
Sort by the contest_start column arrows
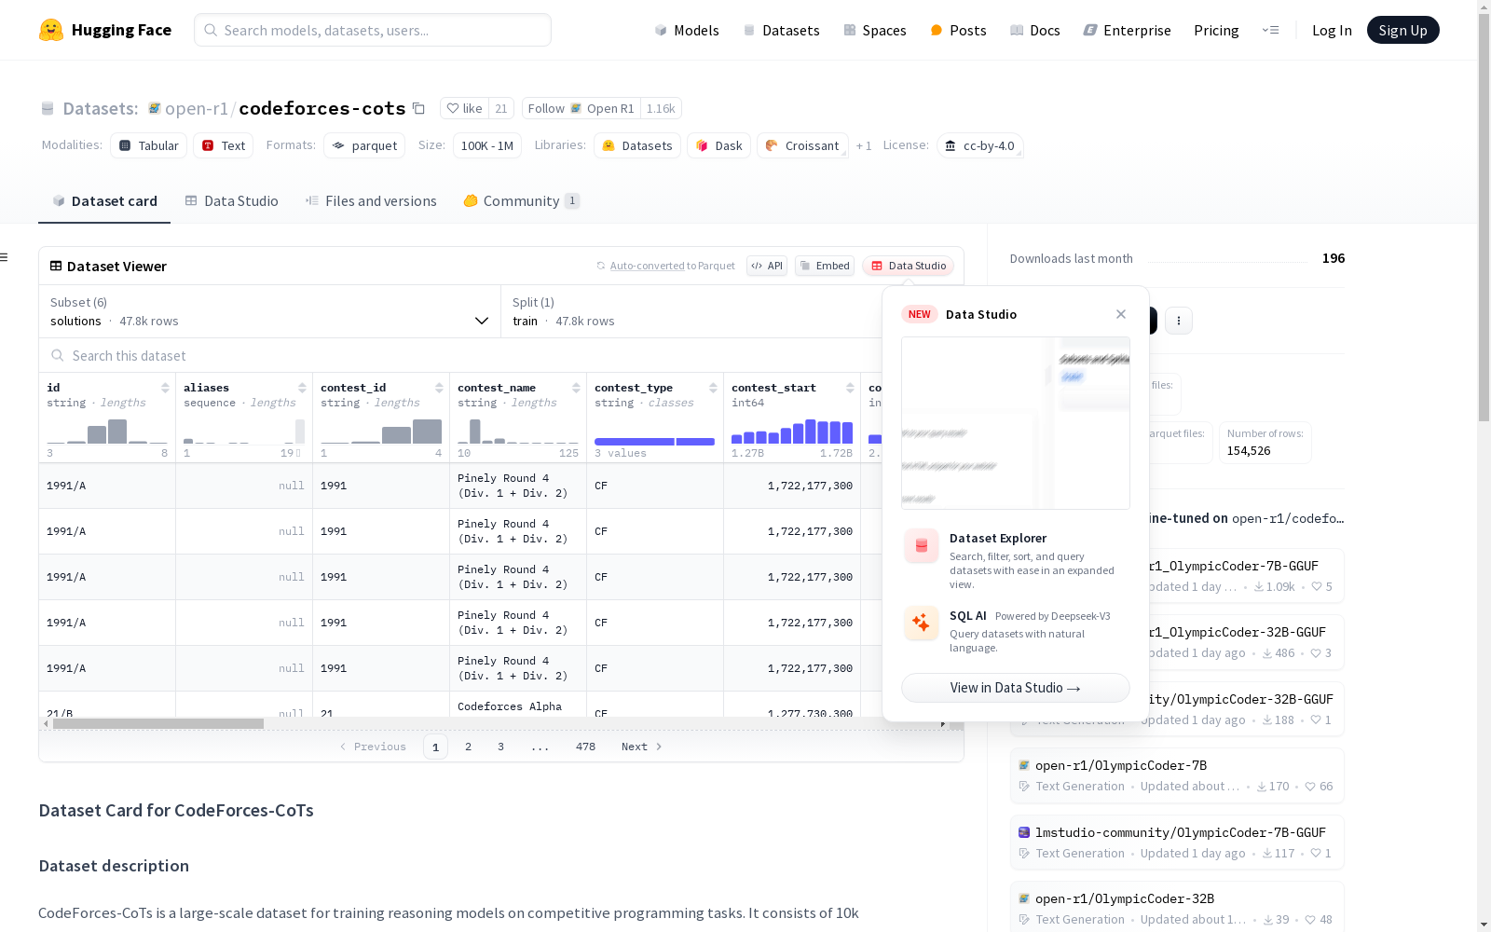(x=850, y=388)
